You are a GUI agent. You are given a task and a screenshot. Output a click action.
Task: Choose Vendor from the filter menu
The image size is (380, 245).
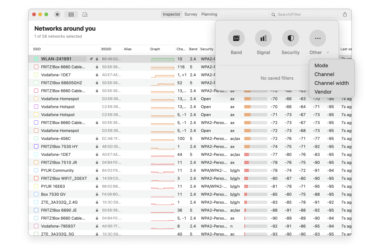click(x=322, y=92)
